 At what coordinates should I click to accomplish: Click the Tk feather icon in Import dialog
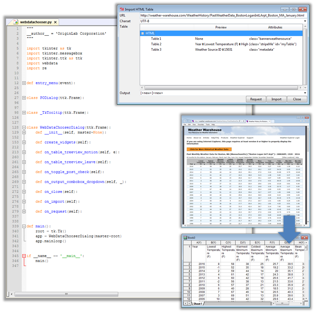[x=122, y=9]
